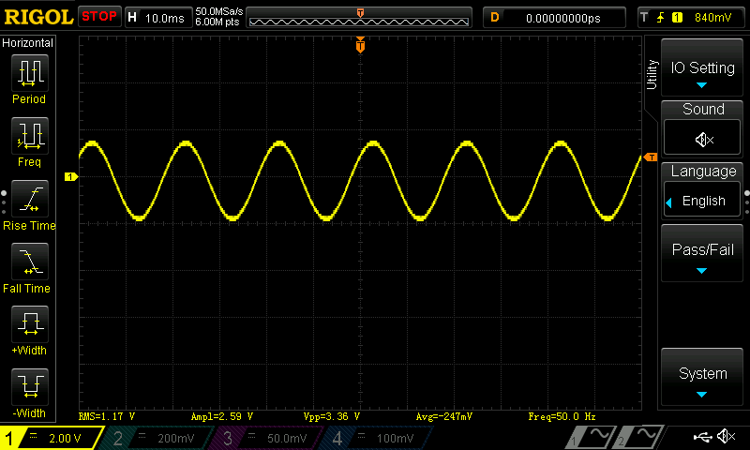750x450 pixels.
Task: Open the Pass/Fail submenu
Action: 702,253
